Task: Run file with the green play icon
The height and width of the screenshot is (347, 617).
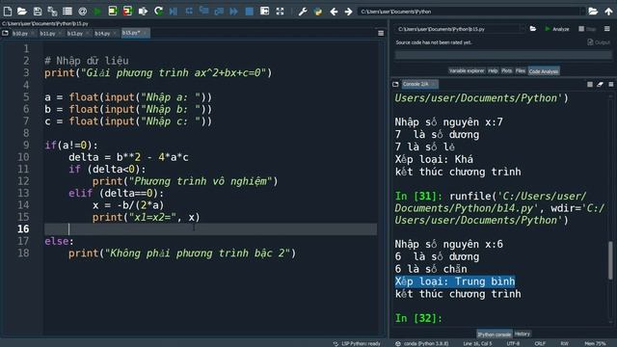Action: click(97, 12)
